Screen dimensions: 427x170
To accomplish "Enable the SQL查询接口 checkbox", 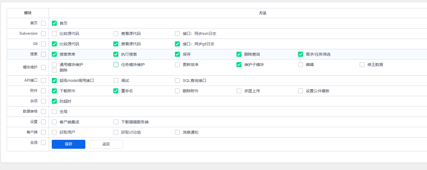I will pyautogui.click(x=177, y=81).
